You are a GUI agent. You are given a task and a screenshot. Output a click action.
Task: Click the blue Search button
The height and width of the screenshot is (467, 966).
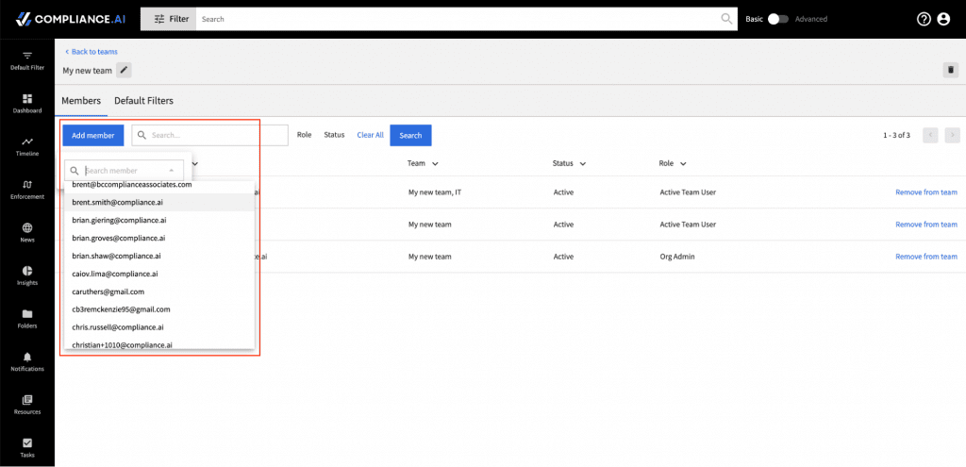coord(410,135)
